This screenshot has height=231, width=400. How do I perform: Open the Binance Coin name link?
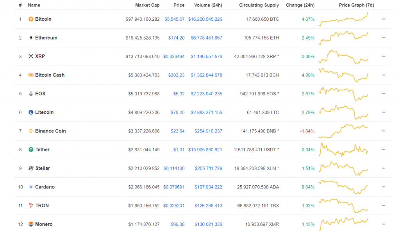tap(50, 131)
